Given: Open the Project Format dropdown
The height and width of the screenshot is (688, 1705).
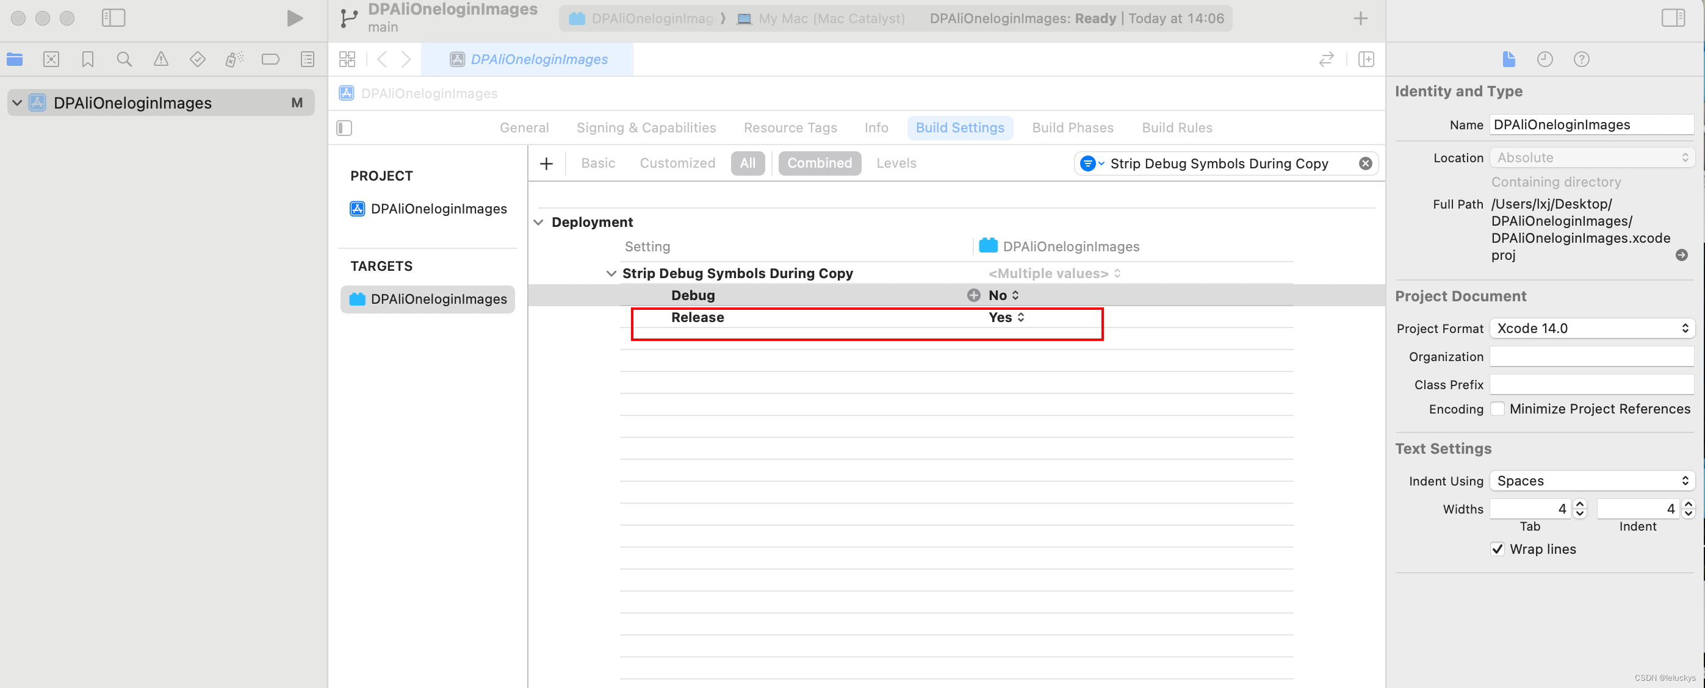Looking at the screenshot, I should 1592,328.
